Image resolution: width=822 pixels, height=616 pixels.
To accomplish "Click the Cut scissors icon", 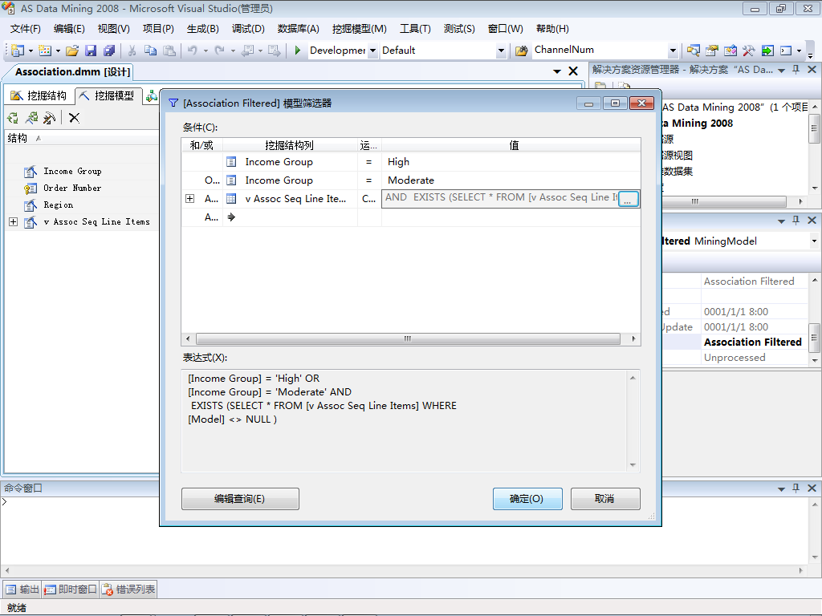I will pyautogui.click(x=132, y=51).
